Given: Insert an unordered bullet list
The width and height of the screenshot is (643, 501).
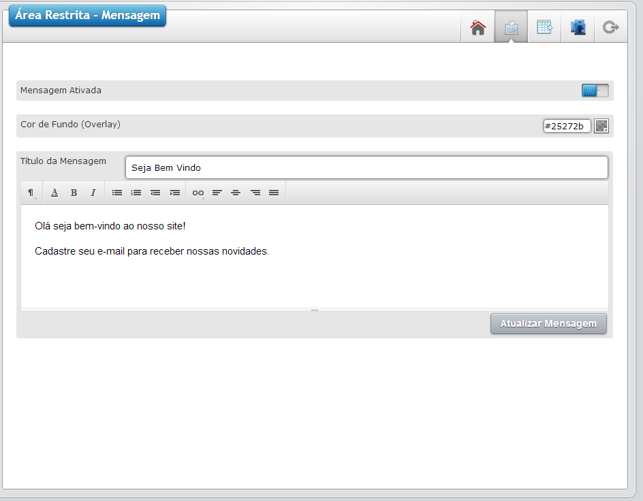Looking at the screenshot, I should [117, 193].
